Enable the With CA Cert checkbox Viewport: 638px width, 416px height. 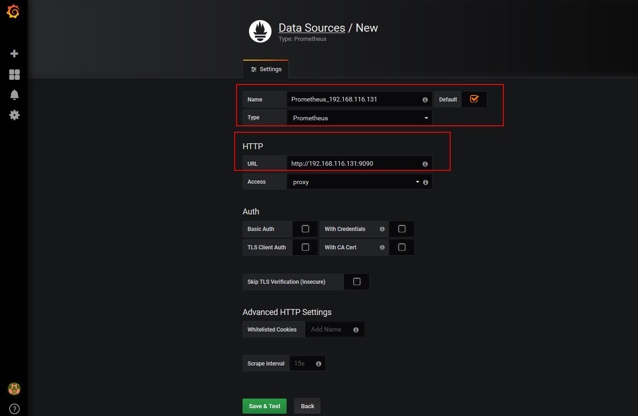(402, 247)
